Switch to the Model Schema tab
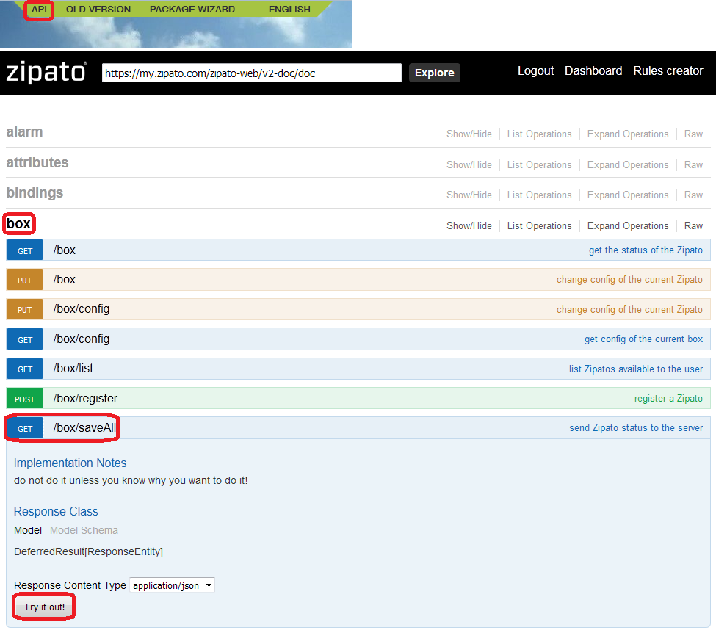716x633 pixels. [x=84, y=530]
